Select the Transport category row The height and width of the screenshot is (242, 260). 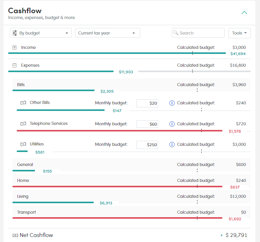pos(131,213)
